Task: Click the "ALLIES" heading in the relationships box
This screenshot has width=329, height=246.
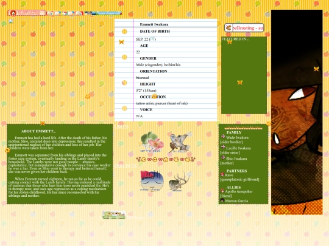Action: pyautogui.click(x=233, y=188)
